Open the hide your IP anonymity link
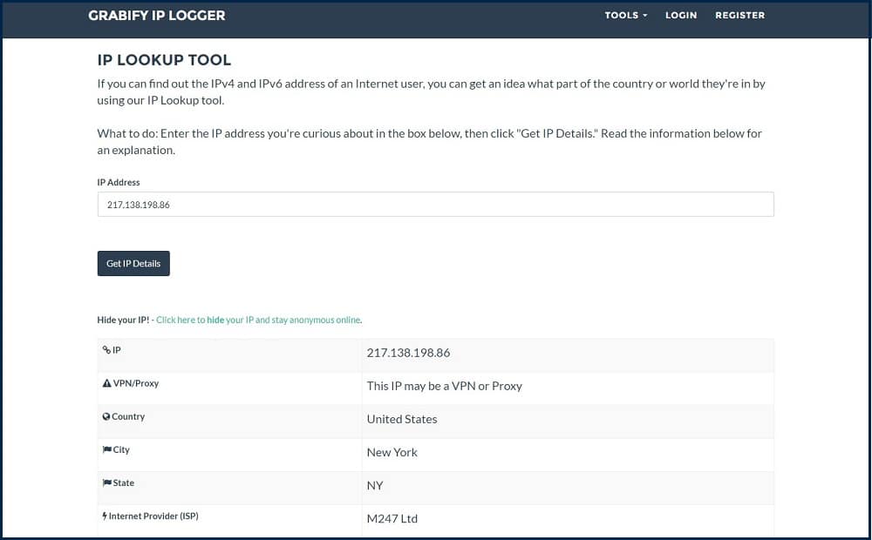Viewport: 872px width, 540px height. click(x=257, y=320)
